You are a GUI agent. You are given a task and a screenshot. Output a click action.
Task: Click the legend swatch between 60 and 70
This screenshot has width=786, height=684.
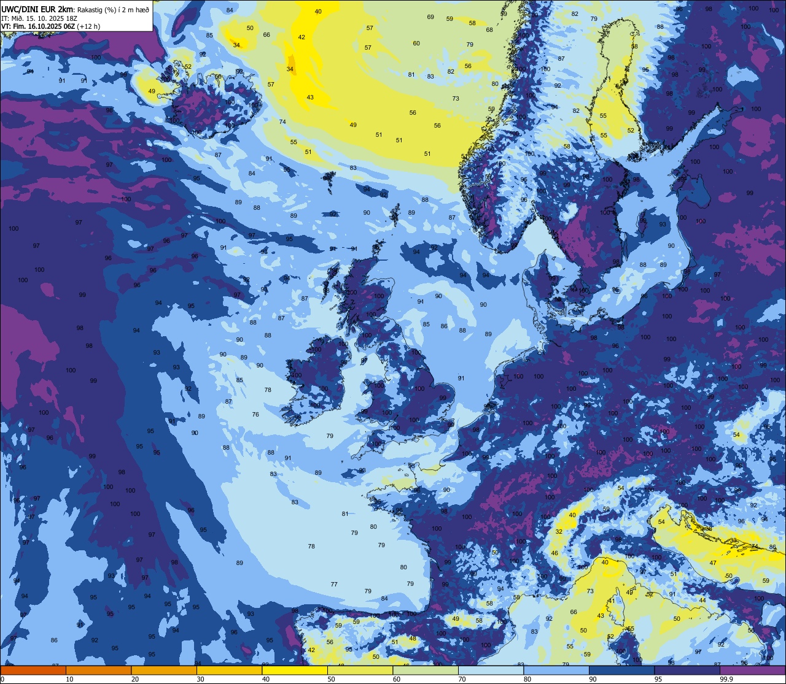click(426, 670)
